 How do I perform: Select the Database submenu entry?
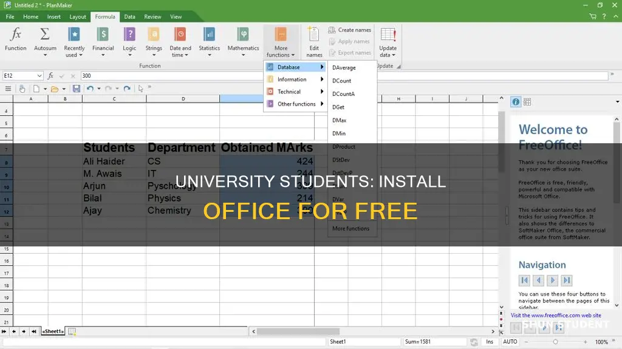click(296, 67)
